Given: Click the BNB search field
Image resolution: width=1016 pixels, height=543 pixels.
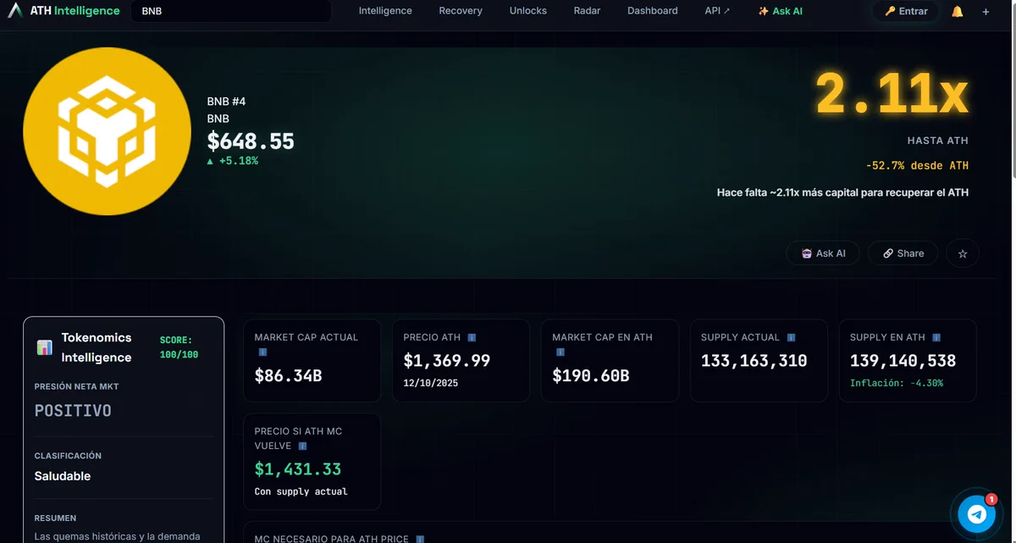Looking at the screenshot, I should coord(230,11).
